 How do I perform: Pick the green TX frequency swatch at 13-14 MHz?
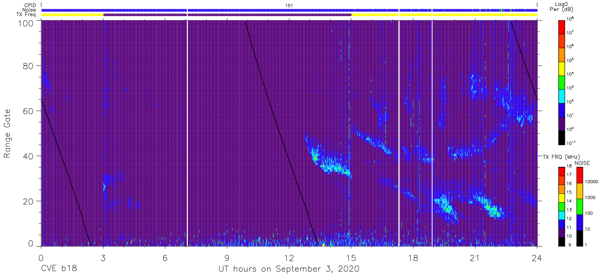[562, 206]
